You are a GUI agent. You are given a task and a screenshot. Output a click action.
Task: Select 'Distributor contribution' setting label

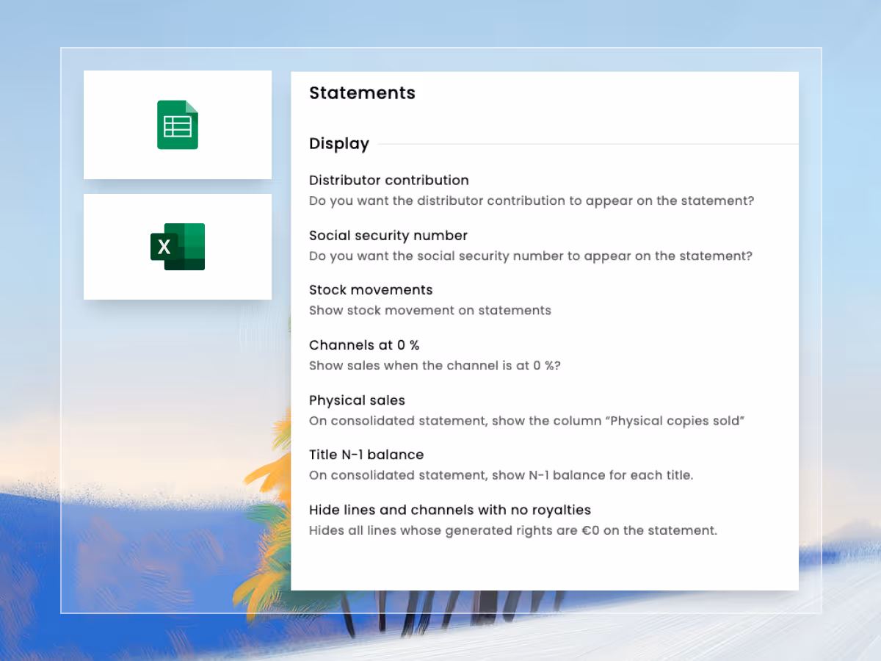tap(389, 180)
